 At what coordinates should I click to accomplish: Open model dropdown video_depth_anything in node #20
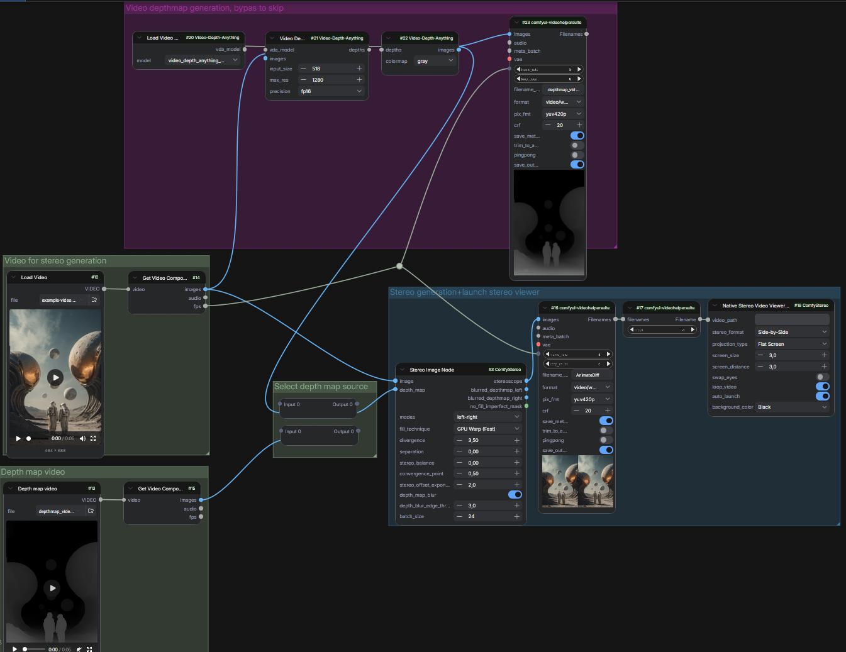[x=203, y=60]
